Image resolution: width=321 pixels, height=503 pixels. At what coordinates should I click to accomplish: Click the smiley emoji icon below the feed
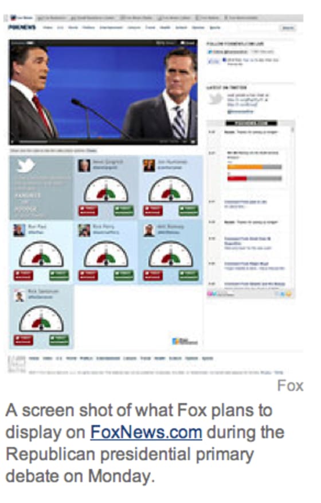288,293
